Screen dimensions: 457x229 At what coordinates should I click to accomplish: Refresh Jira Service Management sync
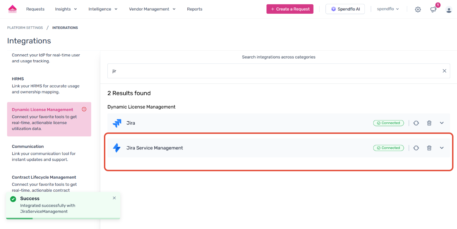pyautogui.click(x=416, y=148)
